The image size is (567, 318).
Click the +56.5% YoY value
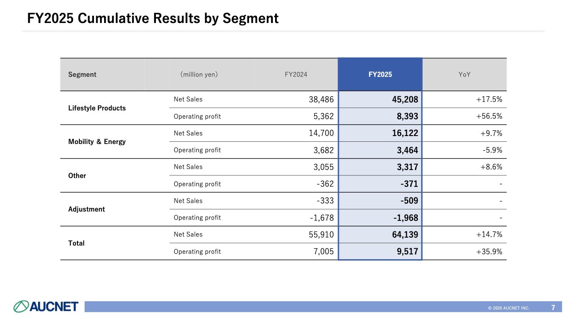[489, 117]
